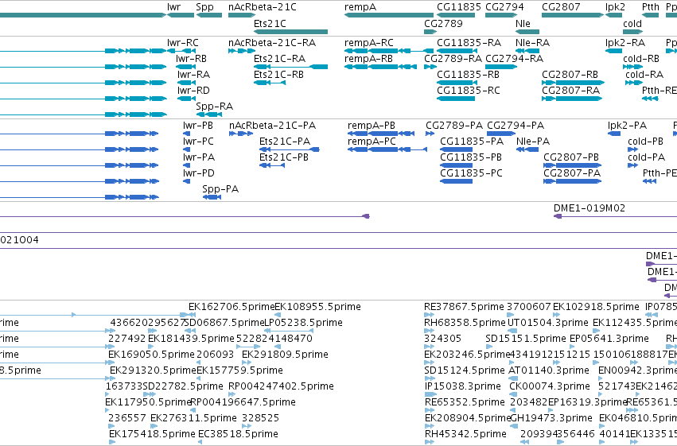The width and height of the screenshot is (677, 446).
Task: Click CG2807-PA protein bar
Action: point(573,181)
